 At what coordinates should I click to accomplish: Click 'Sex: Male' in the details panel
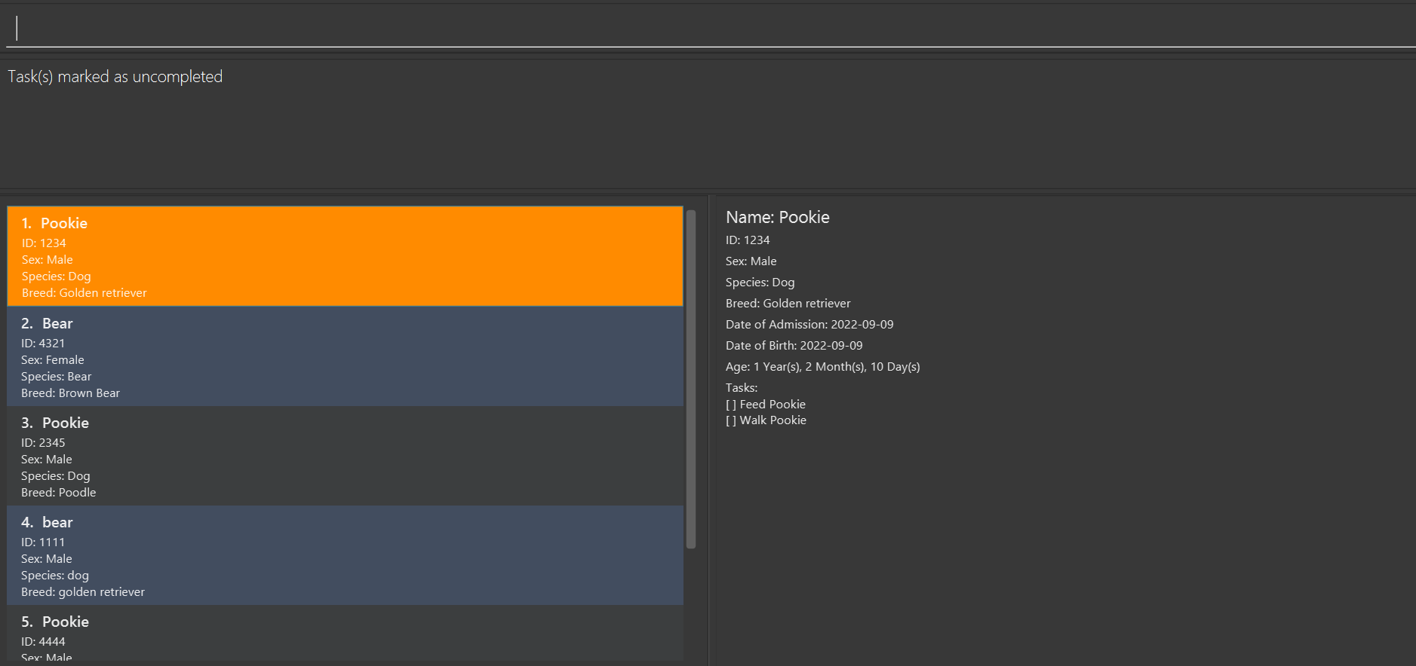[751, 261]
